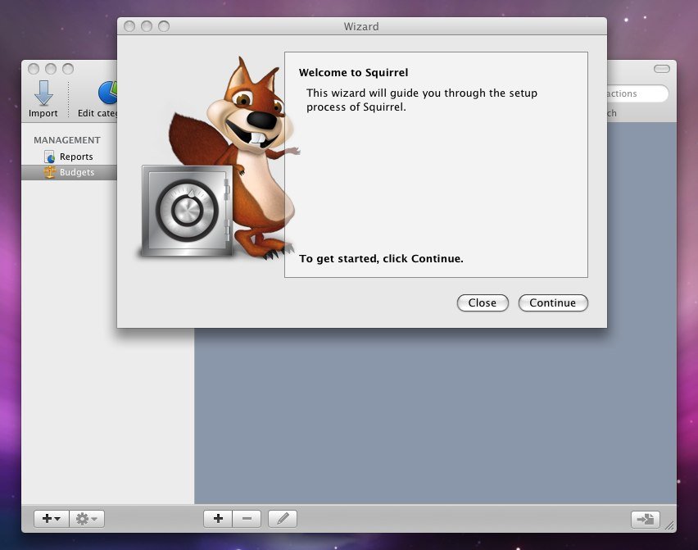Click the minus remove button
The width and height of the screenshot is (698, 550).
click(247, 519)
